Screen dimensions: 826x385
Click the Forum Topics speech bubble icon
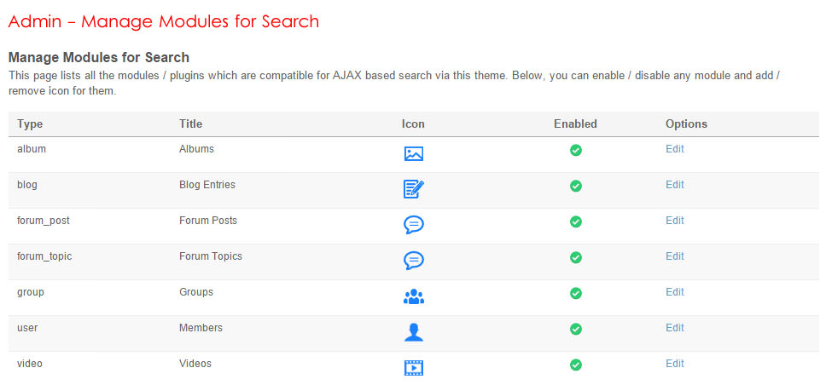(413, 261)
